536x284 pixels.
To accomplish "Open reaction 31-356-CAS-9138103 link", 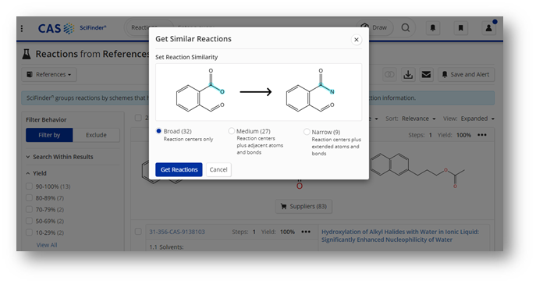I will coord(177,232).
